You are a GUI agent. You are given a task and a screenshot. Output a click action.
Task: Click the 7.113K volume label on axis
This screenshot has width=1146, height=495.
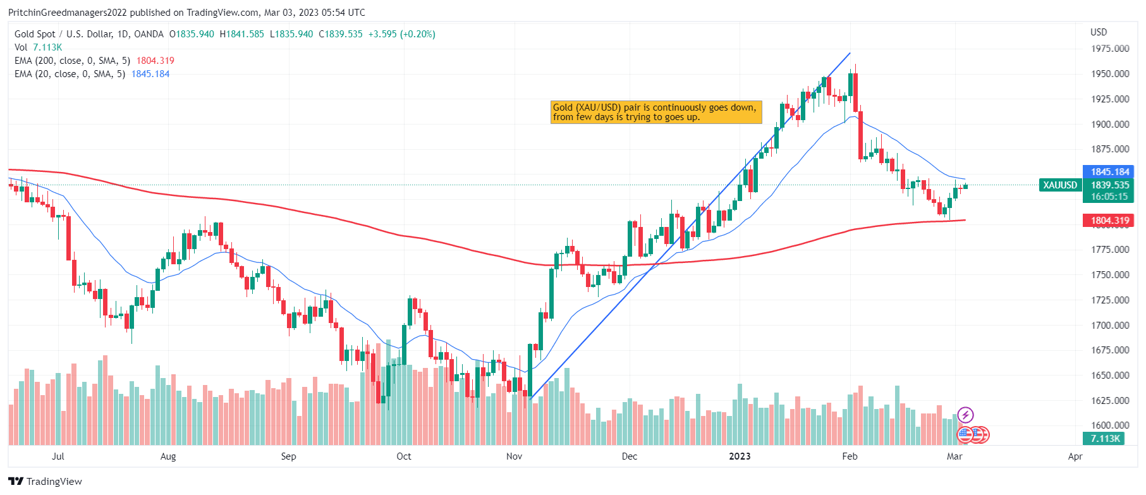(1104, 439)
